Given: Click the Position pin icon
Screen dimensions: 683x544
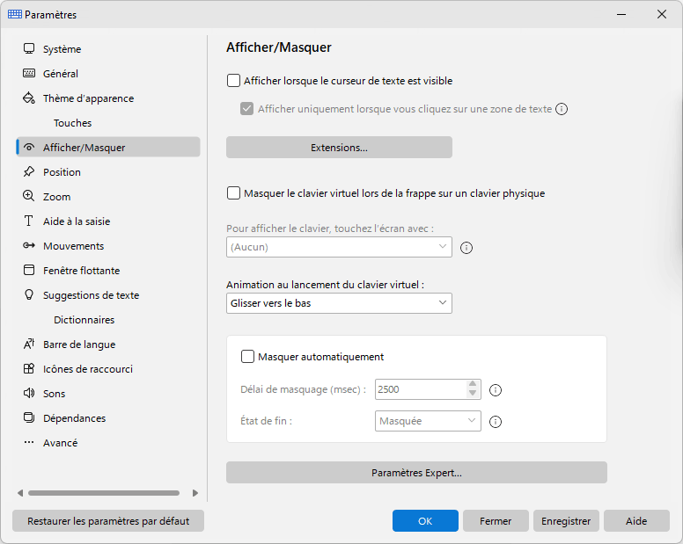Looking at the screenshot, I should coord(29,171).
